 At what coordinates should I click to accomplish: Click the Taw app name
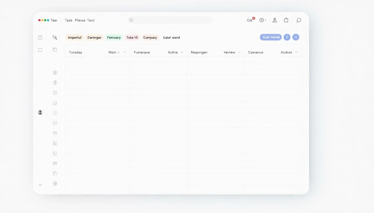click(x=54, y=20)
